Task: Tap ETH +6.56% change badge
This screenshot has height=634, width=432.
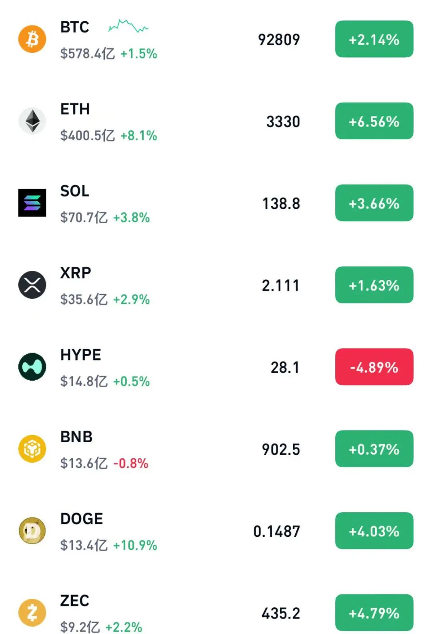Action: [x=374, y=121]
